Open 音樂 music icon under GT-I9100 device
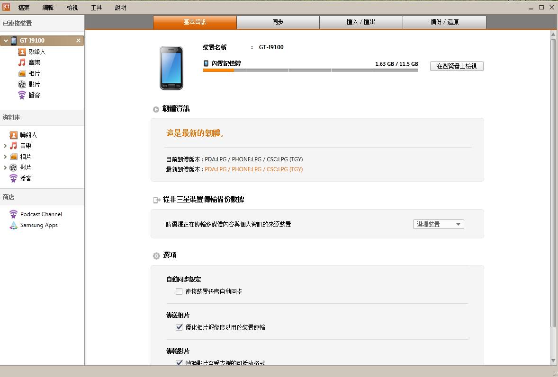 tap(22, 62)
